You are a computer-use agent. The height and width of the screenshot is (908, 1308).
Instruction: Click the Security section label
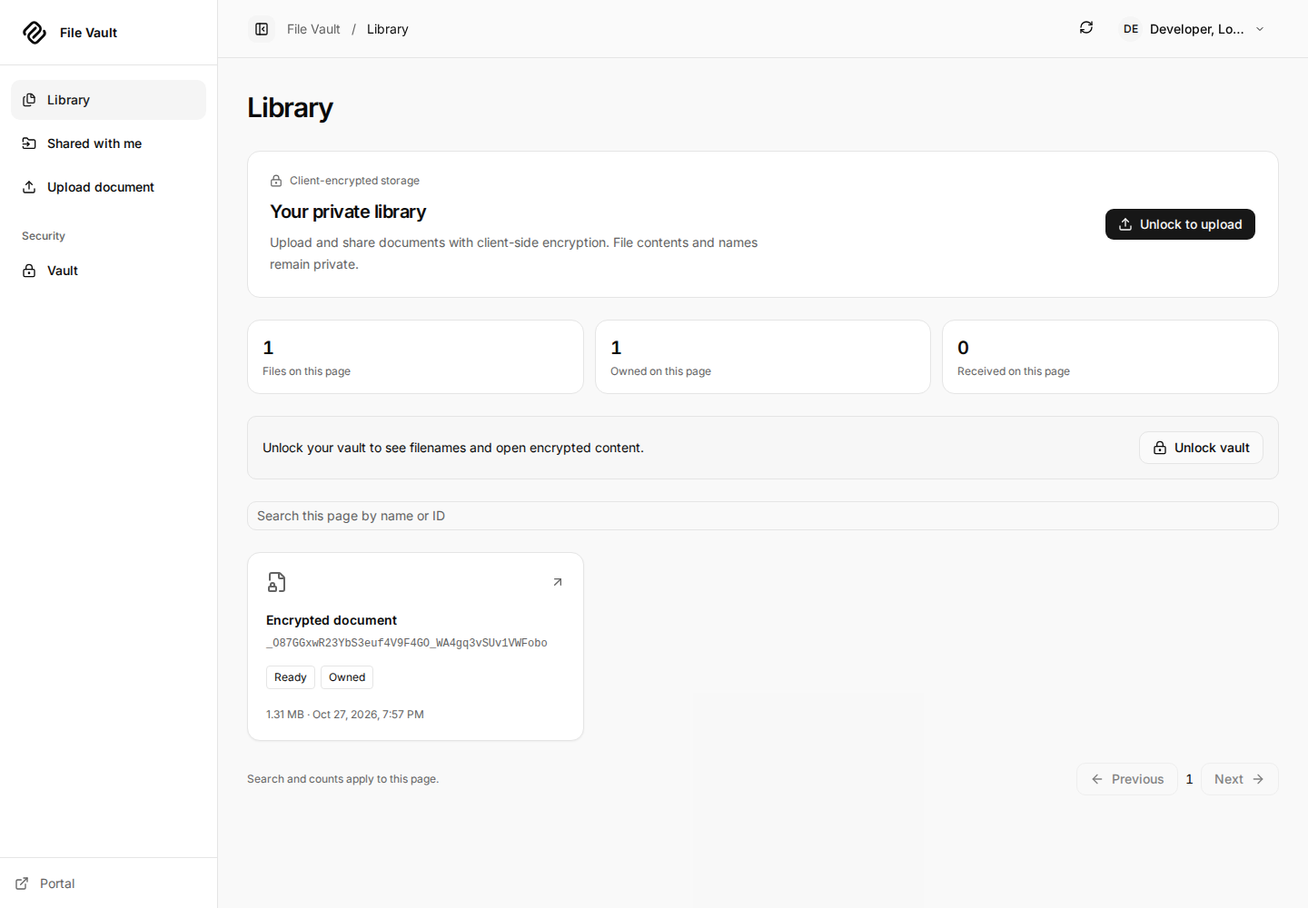point(44,236)
